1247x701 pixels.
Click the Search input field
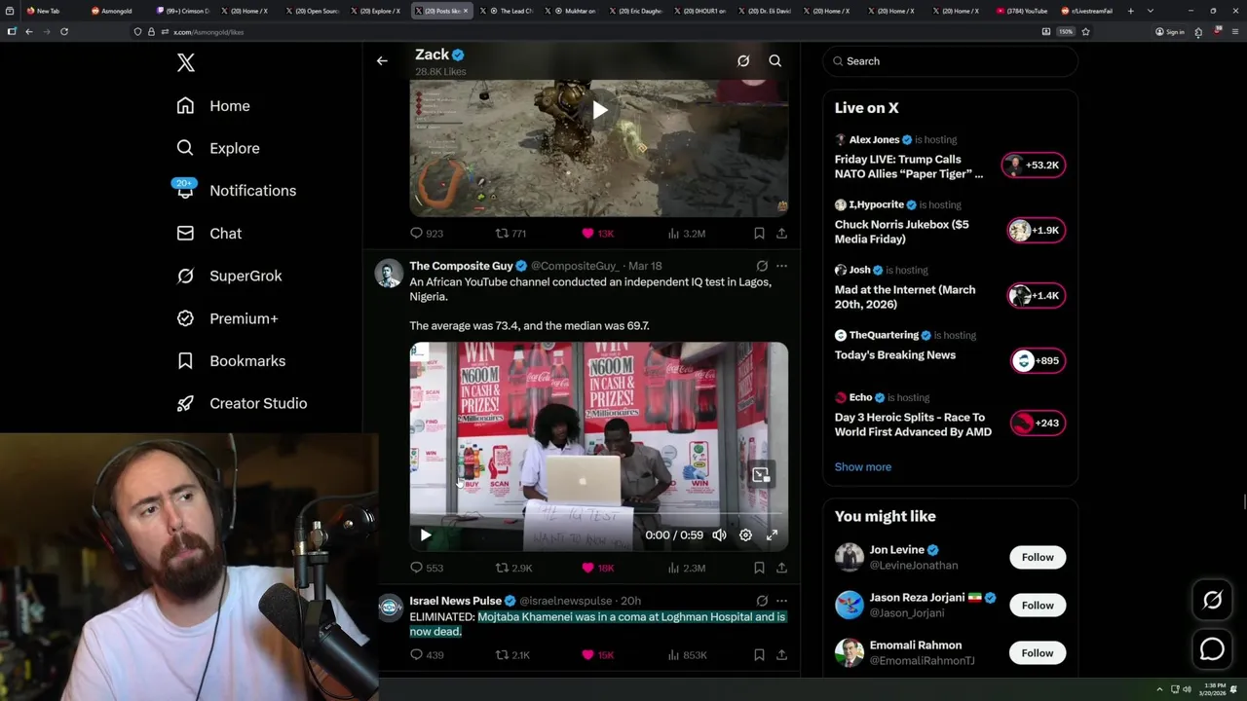[x=950, y=61]
